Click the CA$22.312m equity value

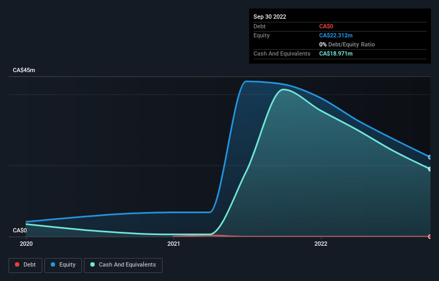pos(336,35)
